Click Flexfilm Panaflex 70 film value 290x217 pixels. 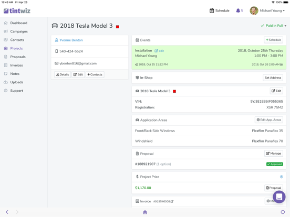click(267, 141)
